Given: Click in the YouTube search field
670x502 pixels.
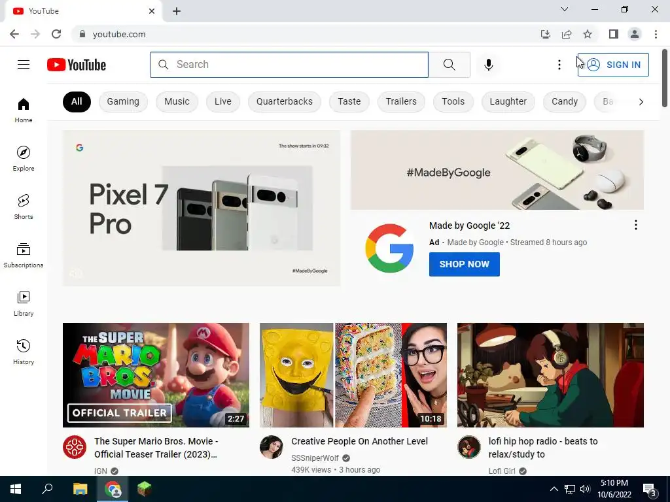Looking at the screenshot, I should coord(289,65).
